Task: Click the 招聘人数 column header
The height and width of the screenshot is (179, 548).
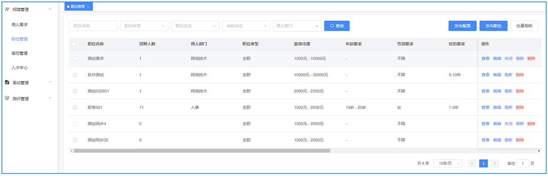Action: [x=147, y=44]
